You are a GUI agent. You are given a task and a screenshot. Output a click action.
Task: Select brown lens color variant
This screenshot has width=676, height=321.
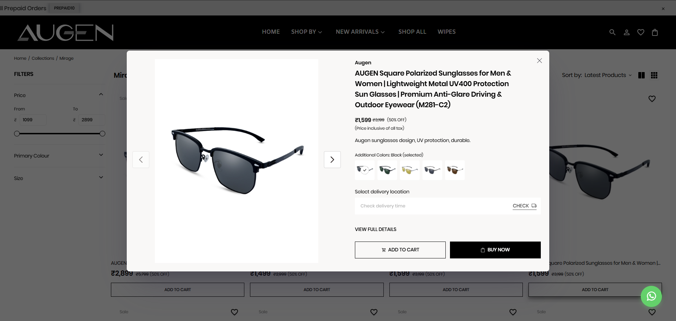(455, 170)
